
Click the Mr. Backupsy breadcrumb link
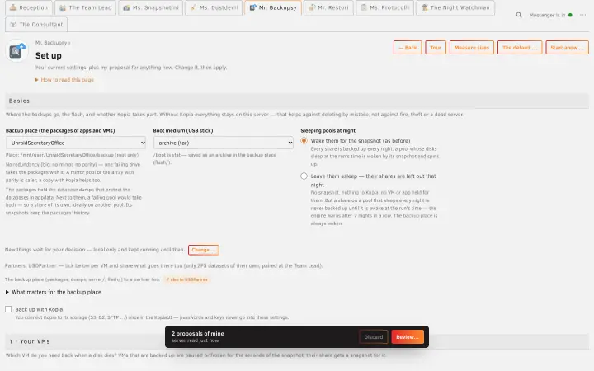point(51,43)
